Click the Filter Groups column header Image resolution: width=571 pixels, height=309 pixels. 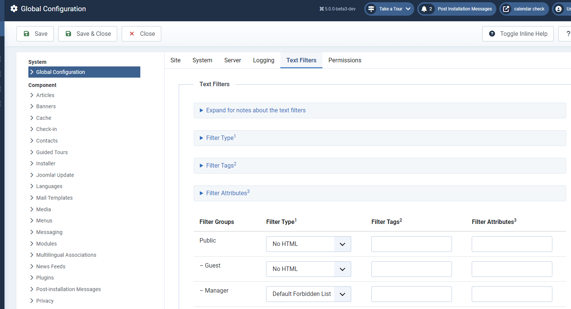tap(217, 222)
